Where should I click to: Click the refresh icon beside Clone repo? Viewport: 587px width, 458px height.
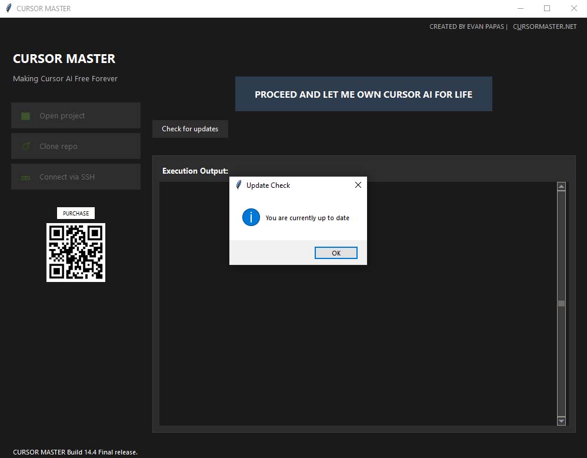tap(26, 146)
